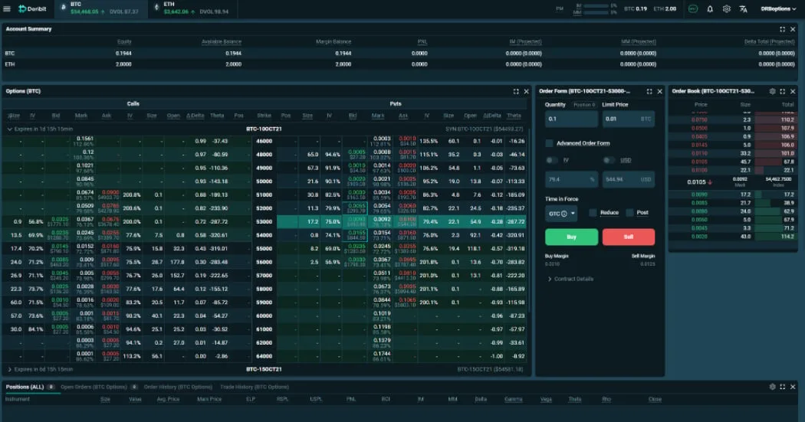Click the red Sell button
Viewport: 805px width, 422px height.
(629, 237)
